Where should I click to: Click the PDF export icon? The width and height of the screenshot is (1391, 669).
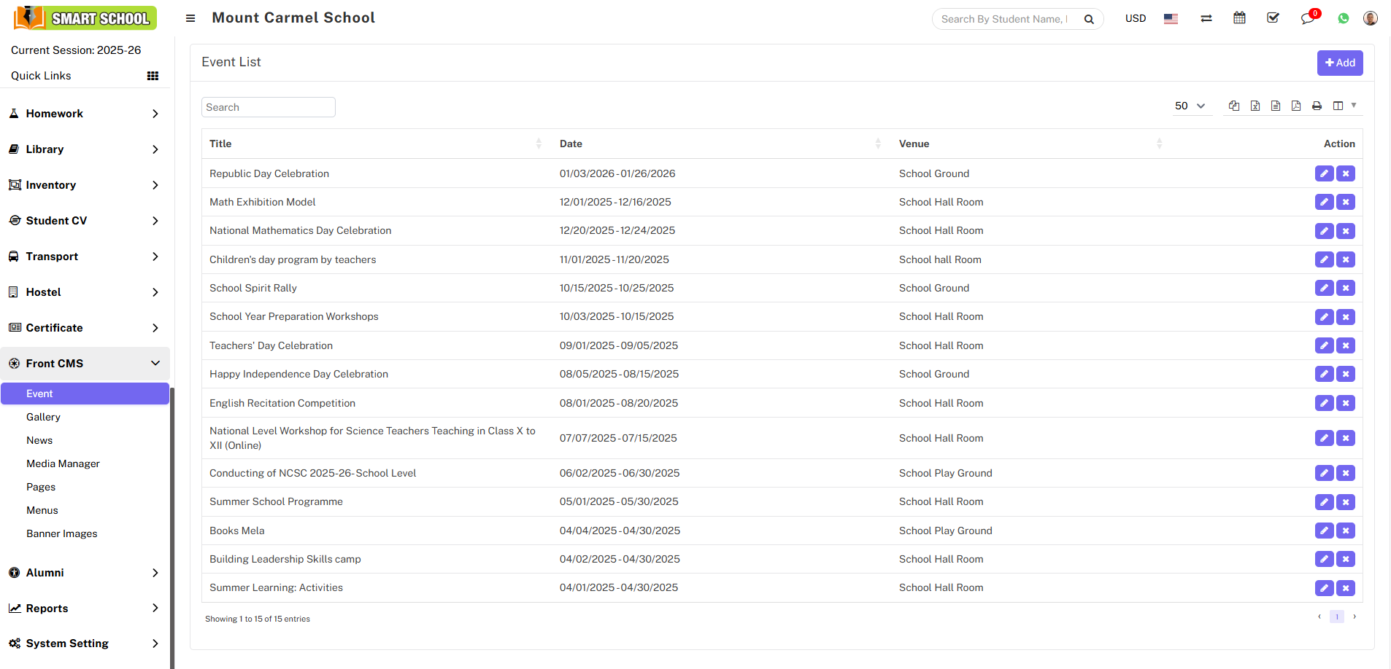pyautogui.click(x=1295, y=106)
